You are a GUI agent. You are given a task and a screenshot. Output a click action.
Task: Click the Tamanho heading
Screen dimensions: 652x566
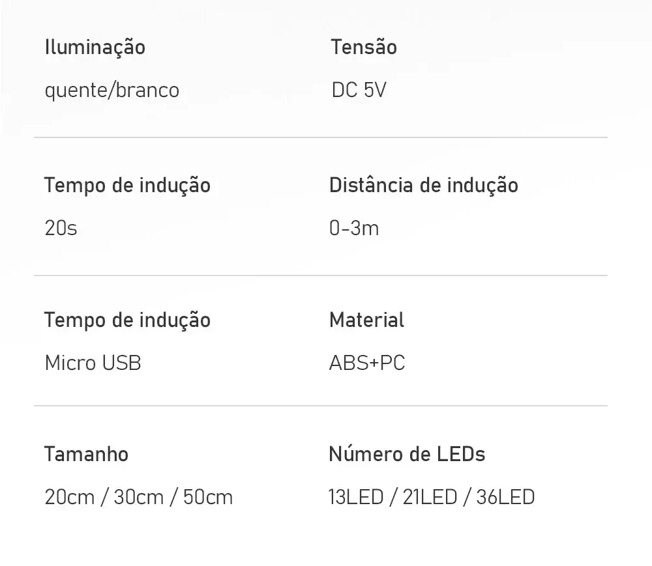pyautogui.click(x=86, y=454)
